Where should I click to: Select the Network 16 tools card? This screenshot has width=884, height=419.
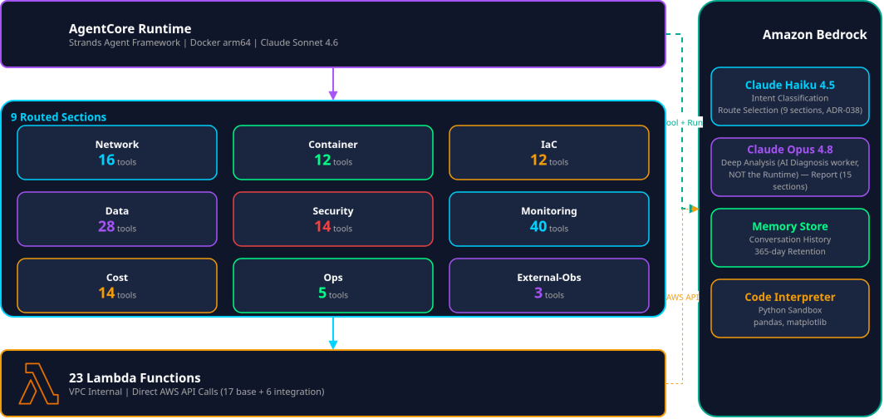coord(117,152)
